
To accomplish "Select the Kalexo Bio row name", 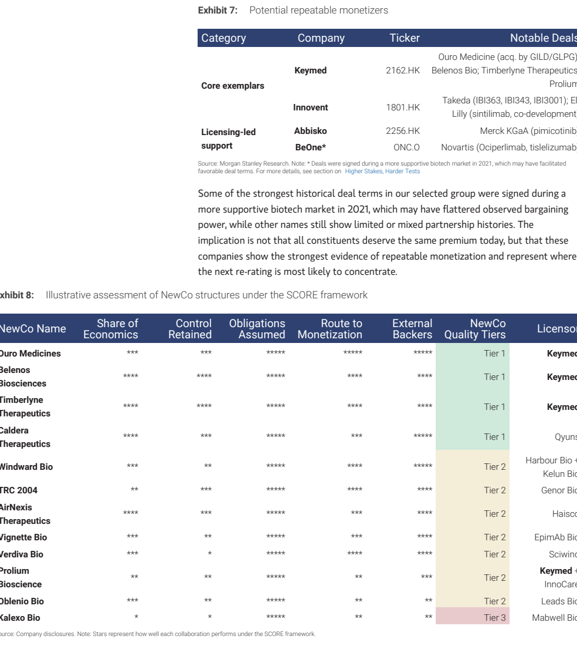I will (20, 618).
